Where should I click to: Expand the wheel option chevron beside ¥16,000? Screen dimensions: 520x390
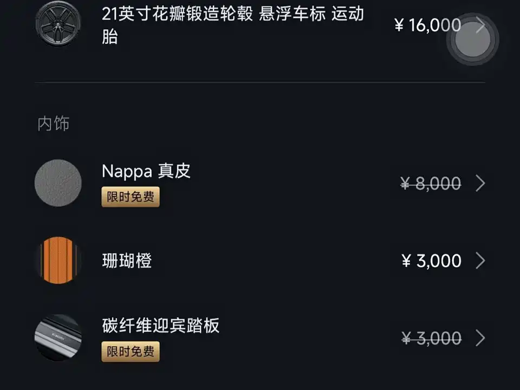pyautogui.click(x=480, y=25)
